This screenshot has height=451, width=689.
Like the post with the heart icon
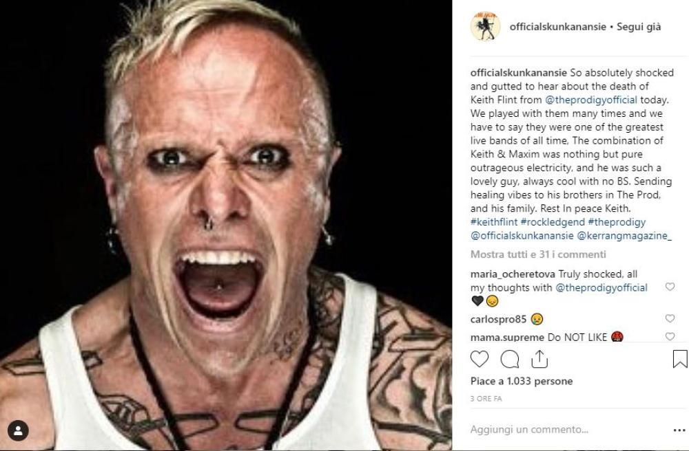click(x=480, y=359)
